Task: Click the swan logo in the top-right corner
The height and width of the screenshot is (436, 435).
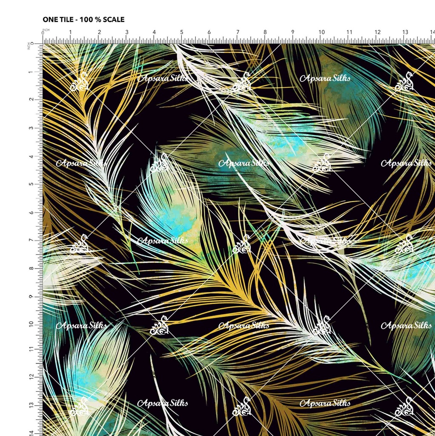Action: 404,82
